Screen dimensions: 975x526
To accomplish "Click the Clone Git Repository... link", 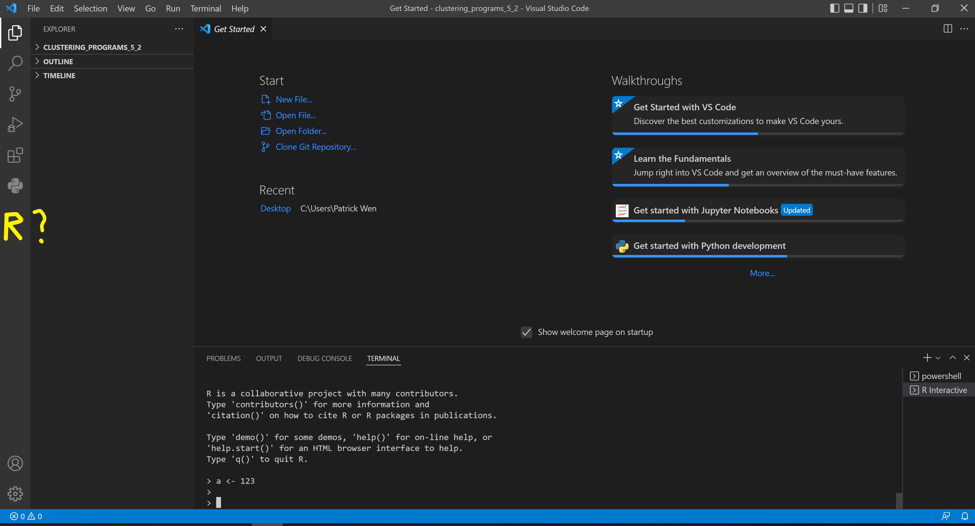I will 316,147.
